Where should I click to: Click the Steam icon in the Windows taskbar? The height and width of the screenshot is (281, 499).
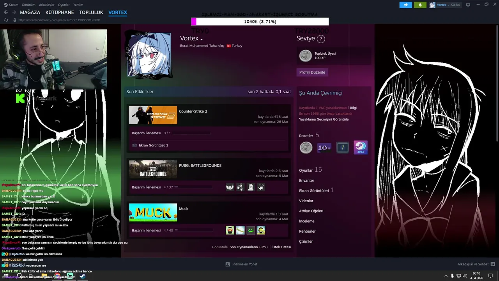(x=83, y=276)
